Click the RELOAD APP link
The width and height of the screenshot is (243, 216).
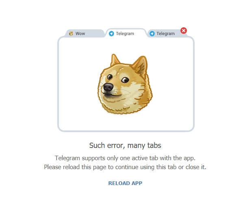125,183
